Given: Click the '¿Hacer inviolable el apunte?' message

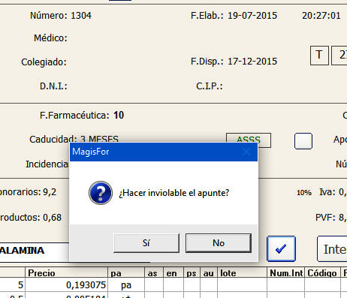Looking at the screenshot, I should pyautogui.click(x=174, y=193).
